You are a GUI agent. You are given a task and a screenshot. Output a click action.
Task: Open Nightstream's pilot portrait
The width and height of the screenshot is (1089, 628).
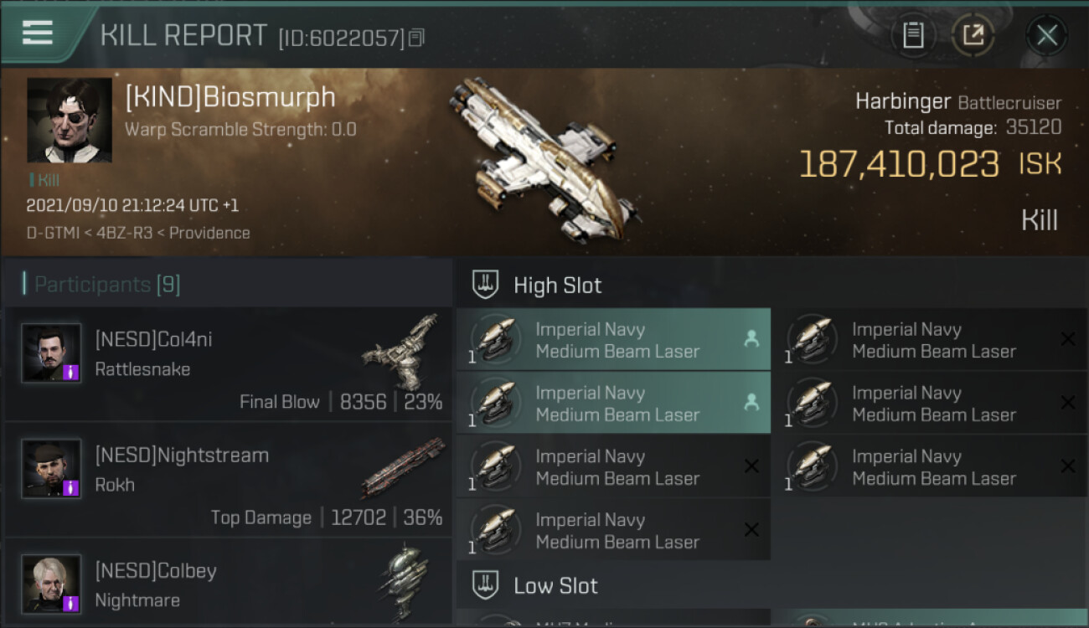[x=52, y=469]
